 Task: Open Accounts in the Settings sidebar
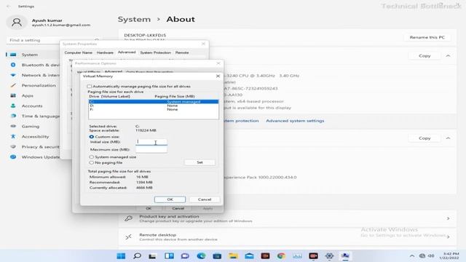tap(33, 106)
